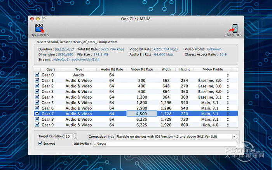Uncheck the Gear 0 checkbox
The width and height of the screenshot is (272, 170).
tap(37, 75)
